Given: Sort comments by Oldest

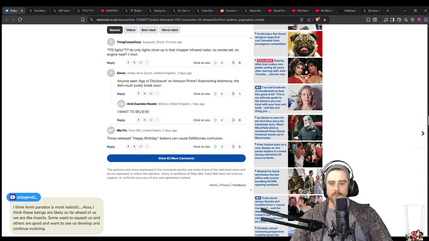Looking at the screenshot, I should [x=131, y=30].
